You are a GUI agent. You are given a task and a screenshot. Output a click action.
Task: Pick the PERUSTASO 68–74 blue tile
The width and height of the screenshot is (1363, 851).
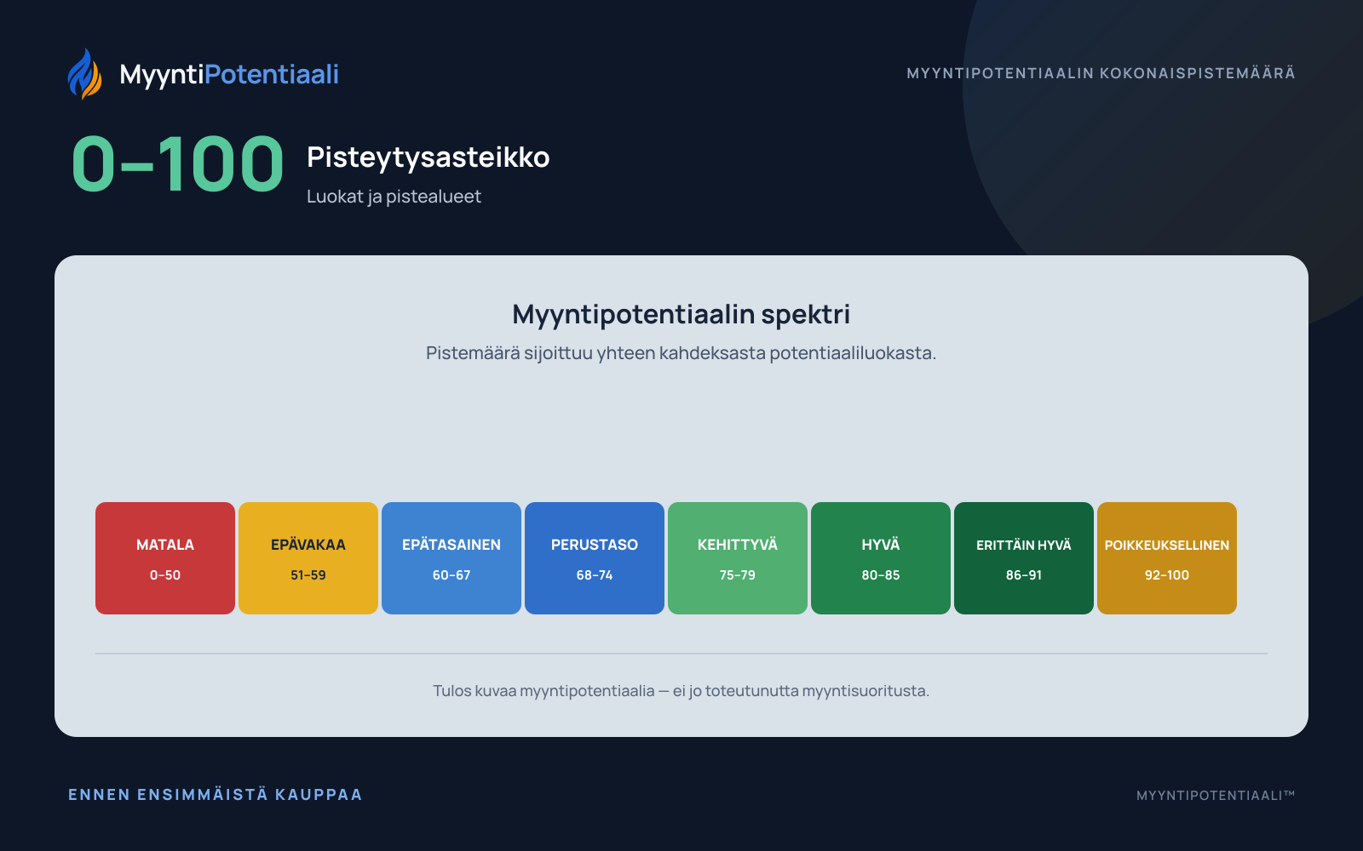595,558
